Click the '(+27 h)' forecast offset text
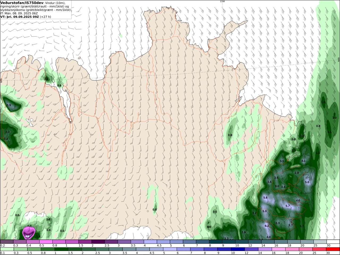Screen dimensions: 340x255 [45, 17]
